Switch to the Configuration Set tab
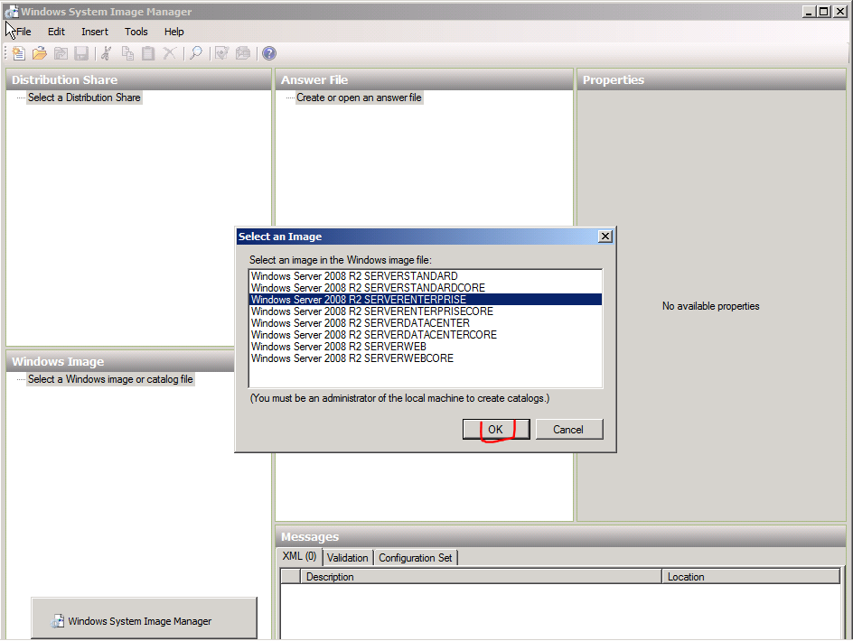This screenshot has height=641, width=853. [x=416, y=558]
